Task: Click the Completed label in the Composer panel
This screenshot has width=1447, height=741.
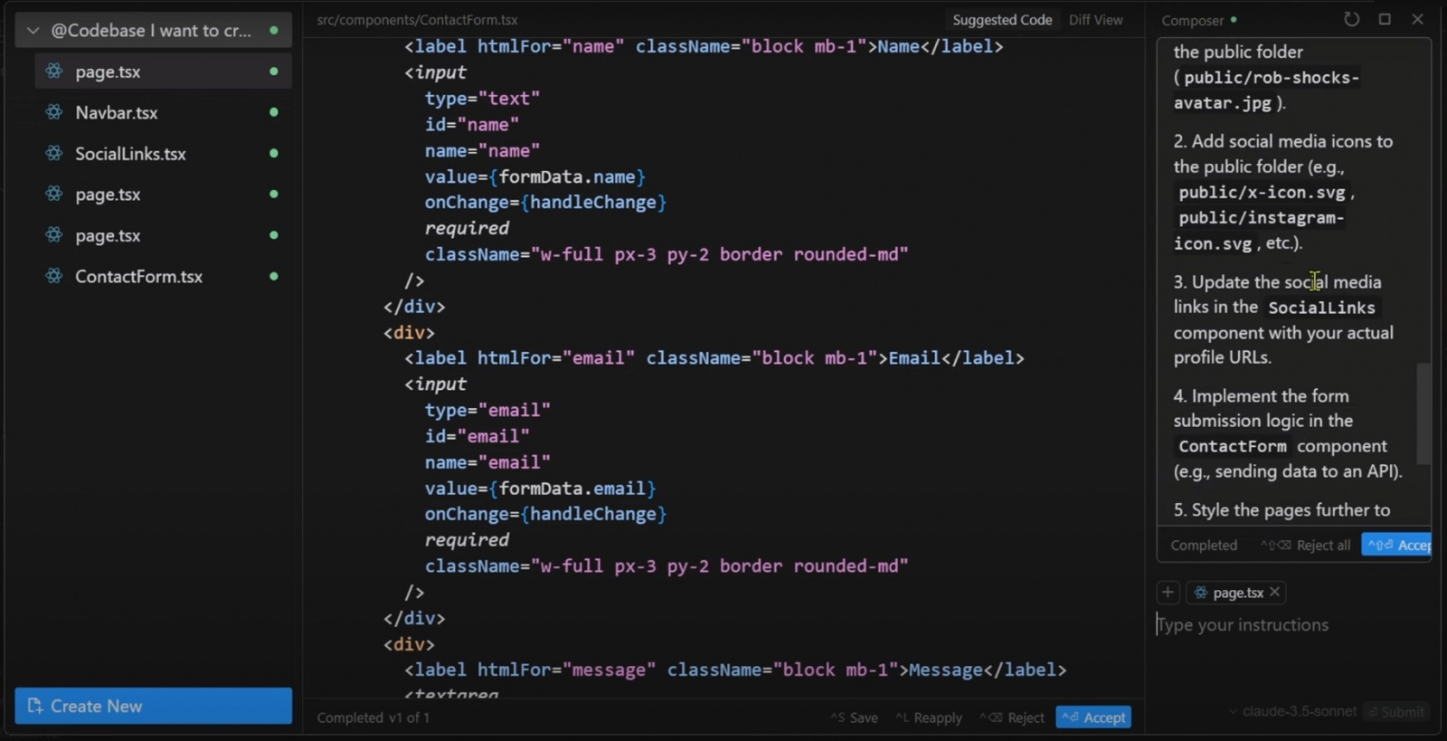Action: (1204, 546)
